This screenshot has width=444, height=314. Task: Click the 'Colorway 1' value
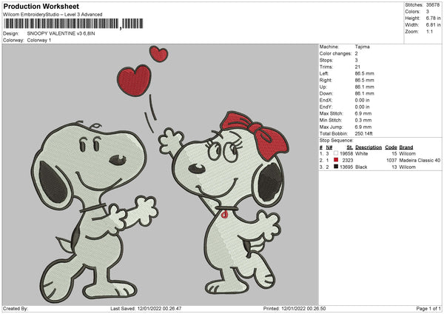pos(39,40)
